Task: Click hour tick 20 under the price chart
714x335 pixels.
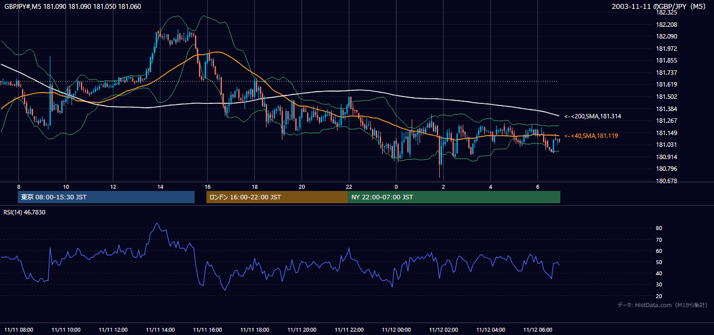Action: [x=302, y=186]
